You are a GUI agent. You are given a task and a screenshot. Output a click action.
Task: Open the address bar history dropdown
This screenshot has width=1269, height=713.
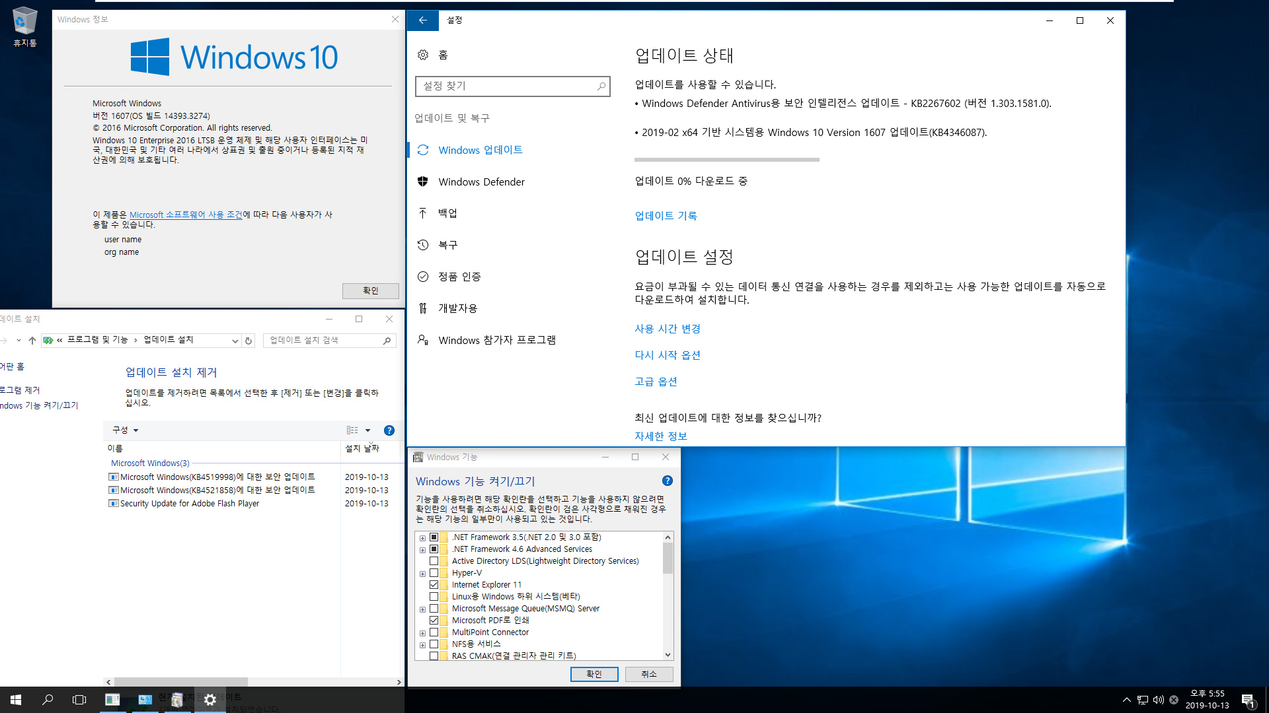click(235, 341)
